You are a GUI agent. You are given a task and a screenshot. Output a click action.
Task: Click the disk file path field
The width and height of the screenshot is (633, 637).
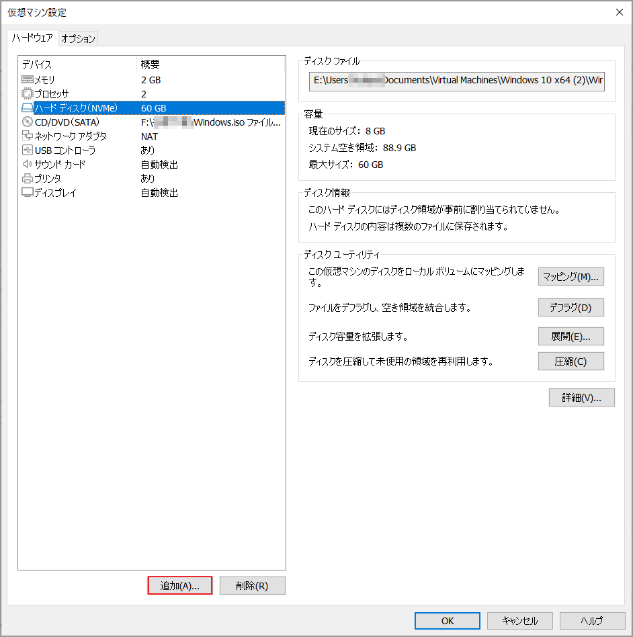pyautogui.click(x=457, y=80)
